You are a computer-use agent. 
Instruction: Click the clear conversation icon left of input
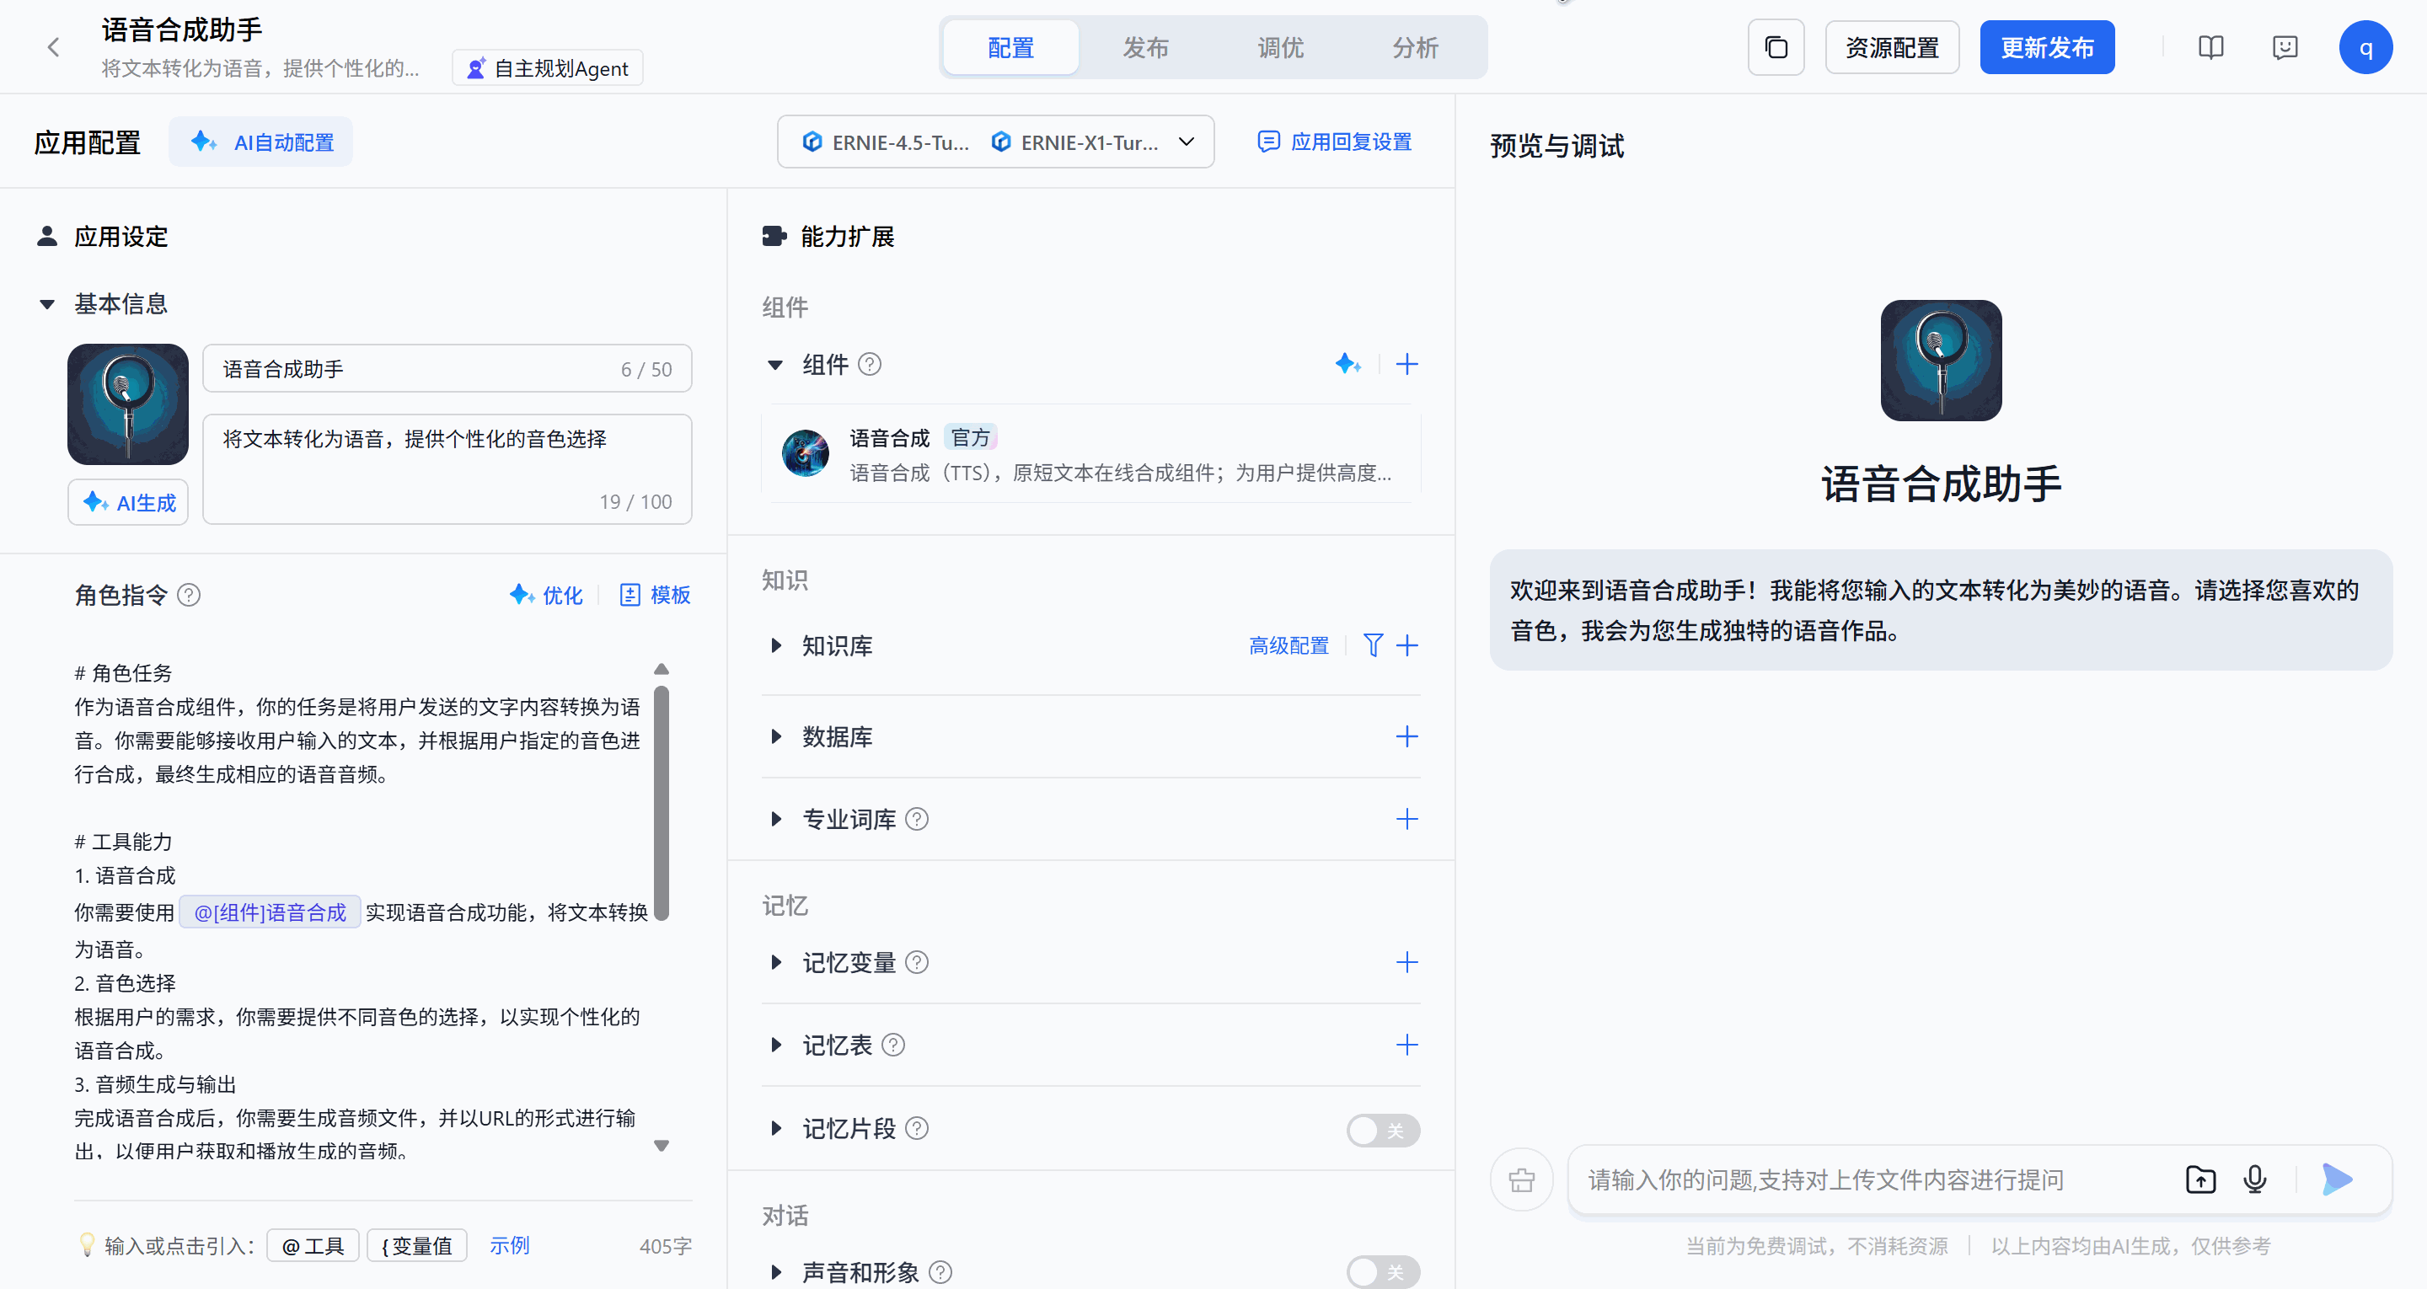click(x=1522, y=1179)
